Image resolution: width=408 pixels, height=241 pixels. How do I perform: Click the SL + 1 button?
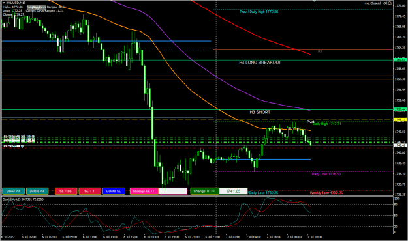(90, 191)
